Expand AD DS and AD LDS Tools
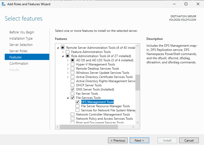The width and height of the screenshot is (204, 145). (68, 60)
